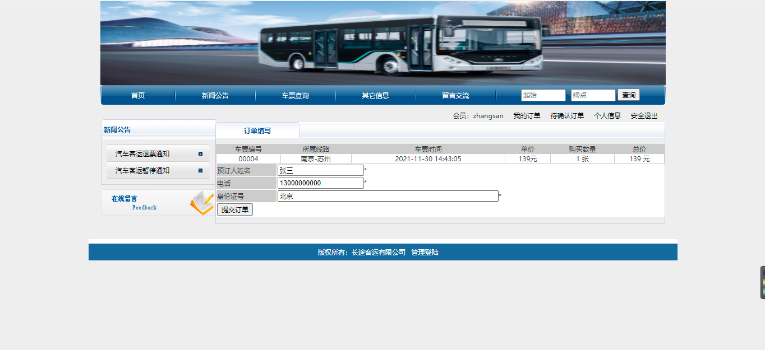Click the 提交订单 button
This screenshot has width=765, height=350.
click(235, 209)
